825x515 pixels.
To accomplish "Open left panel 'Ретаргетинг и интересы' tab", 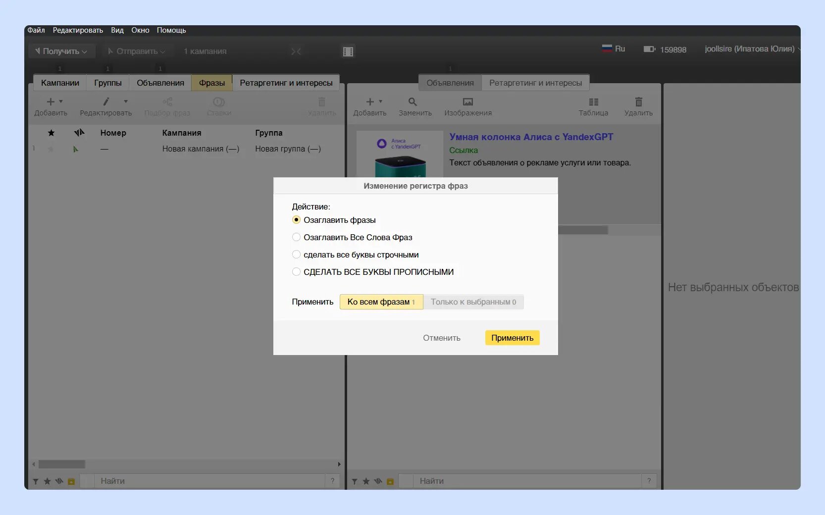I will 286,83.
